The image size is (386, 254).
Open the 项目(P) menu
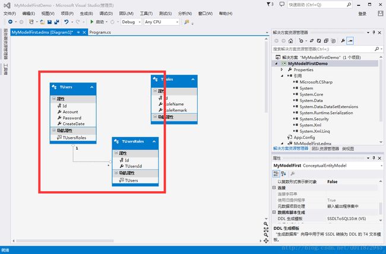[67, 14]
